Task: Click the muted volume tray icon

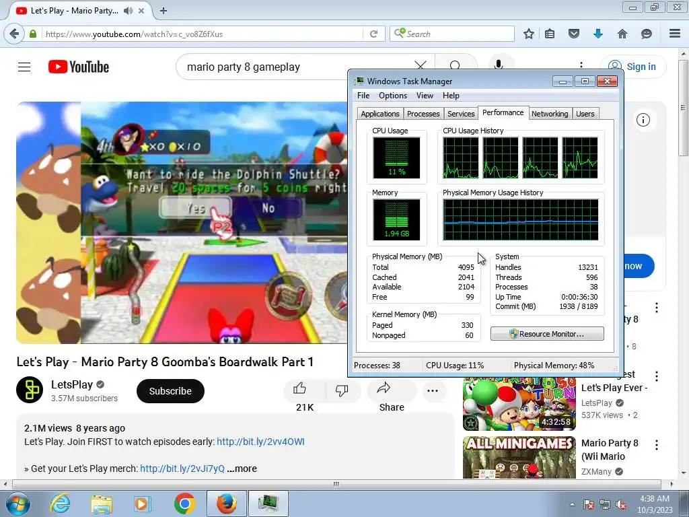Action: 621,505
